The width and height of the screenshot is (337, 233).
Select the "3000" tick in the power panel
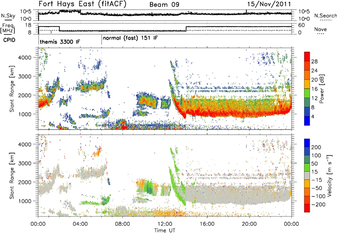click(x=24, y=77)
